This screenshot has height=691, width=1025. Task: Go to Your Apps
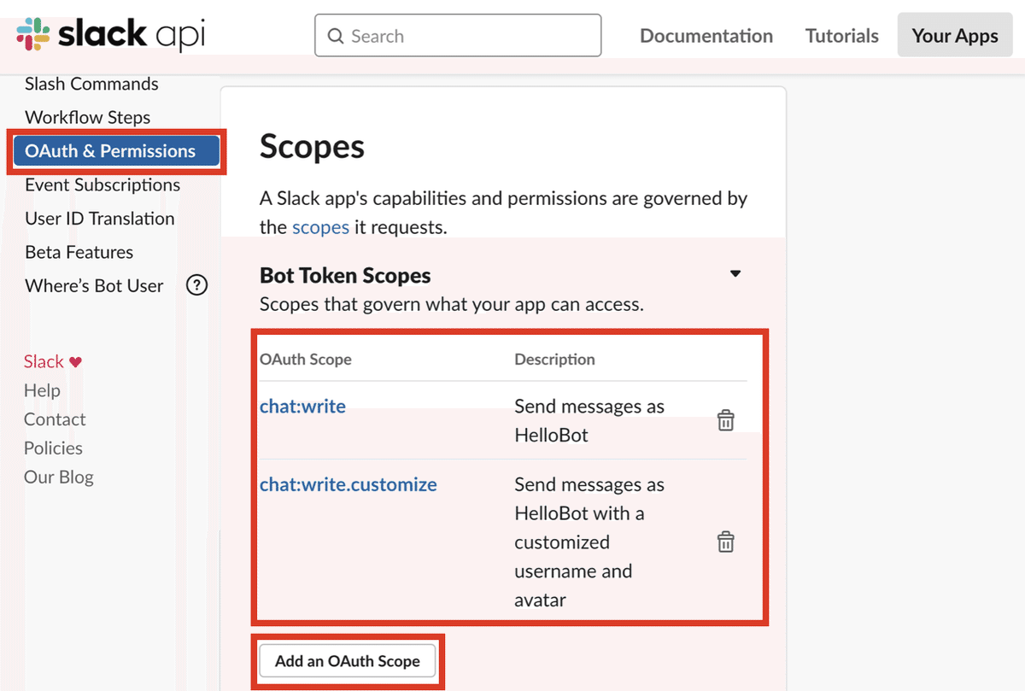[x=954, y=36]
